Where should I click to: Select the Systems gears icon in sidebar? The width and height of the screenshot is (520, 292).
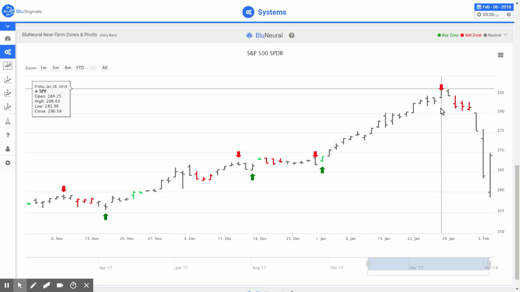[x=7, y=52]
